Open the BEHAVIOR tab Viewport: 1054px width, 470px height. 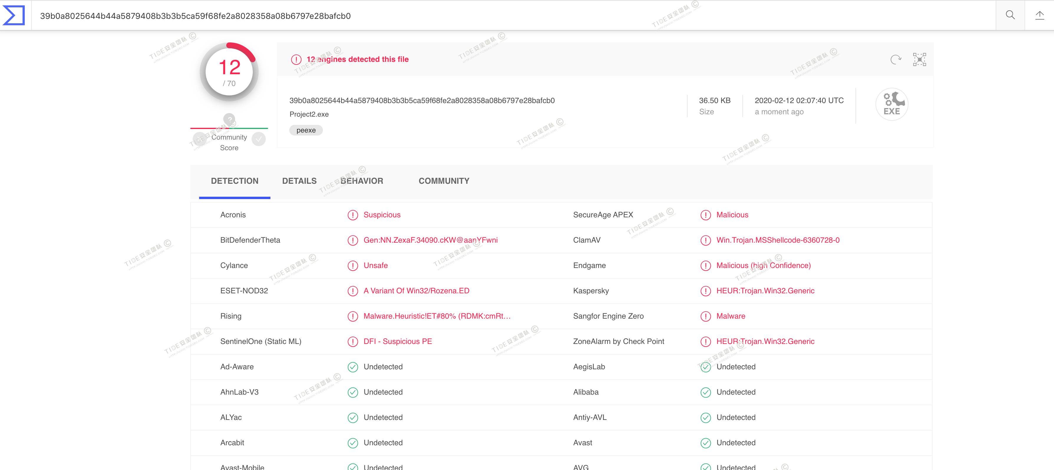tap(361, 181)
